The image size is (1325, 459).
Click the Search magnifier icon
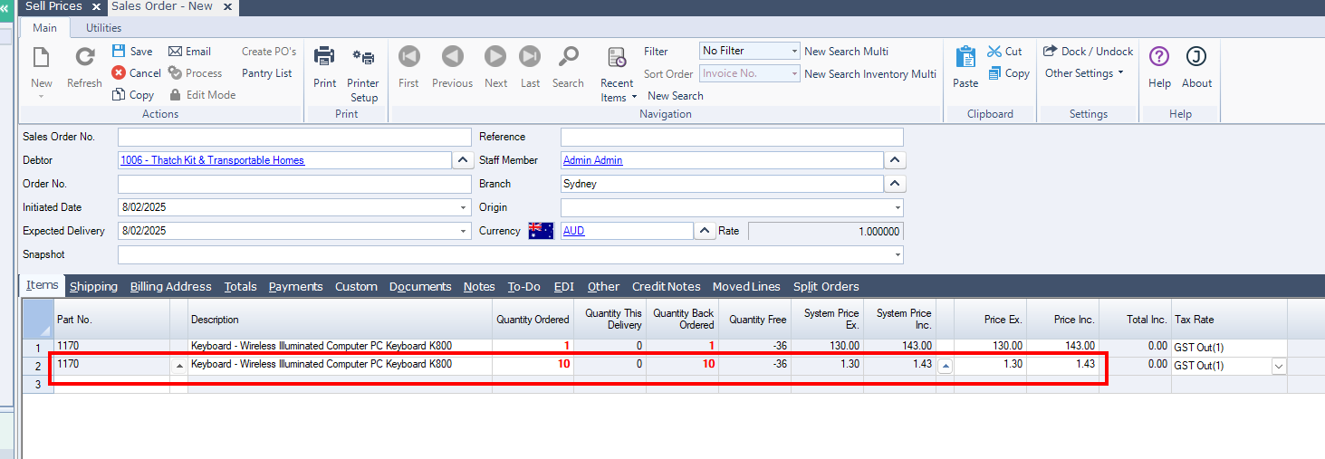click(568, 58)
